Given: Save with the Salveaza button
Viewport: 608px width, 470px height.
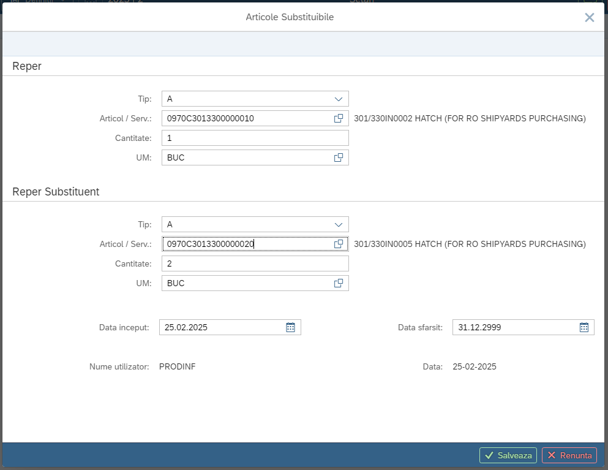Looking at the screenshot, I should pos(508,455).
